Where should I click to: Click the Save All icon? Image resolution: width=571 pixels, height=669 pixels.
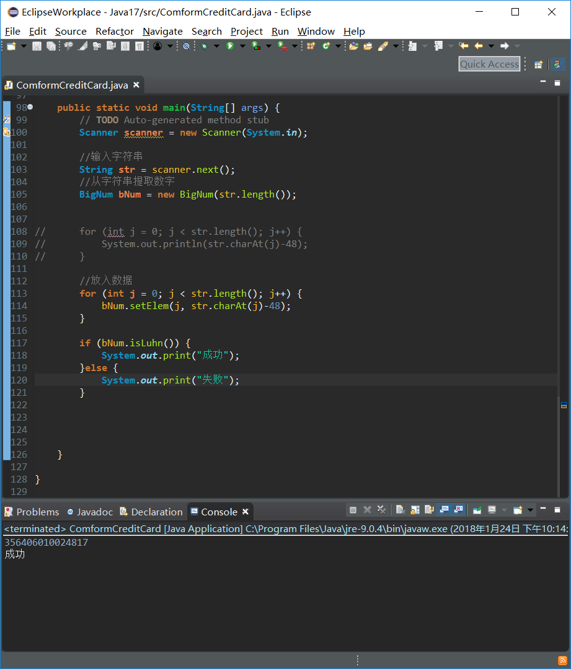pyautogui.click(x=51, y=46)
